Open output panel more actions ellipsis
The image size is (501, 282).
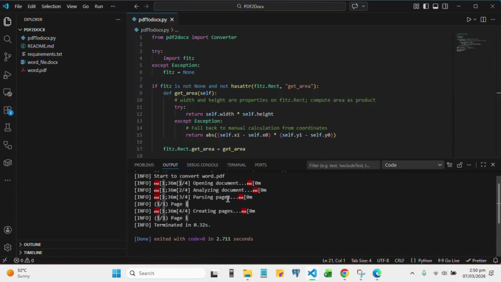pos(469,165)
